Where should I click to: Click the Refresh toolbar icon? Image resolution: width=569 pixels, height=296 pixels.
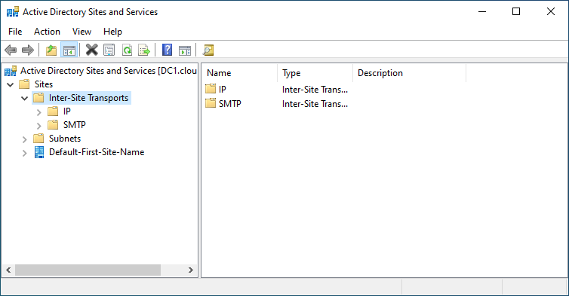tap(127, 50)
